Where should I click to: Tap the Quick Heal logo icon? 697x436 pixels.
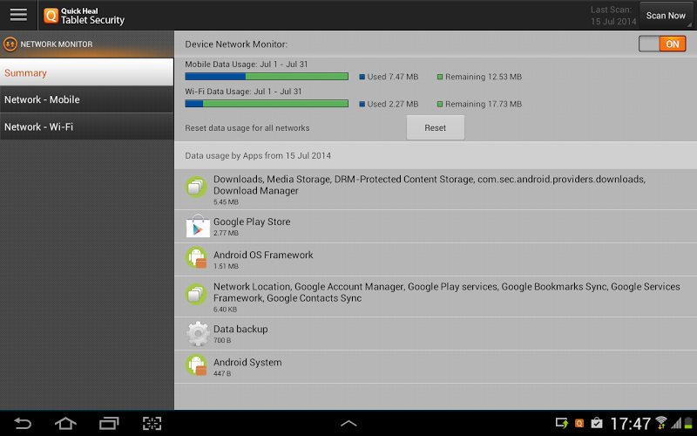51,16
